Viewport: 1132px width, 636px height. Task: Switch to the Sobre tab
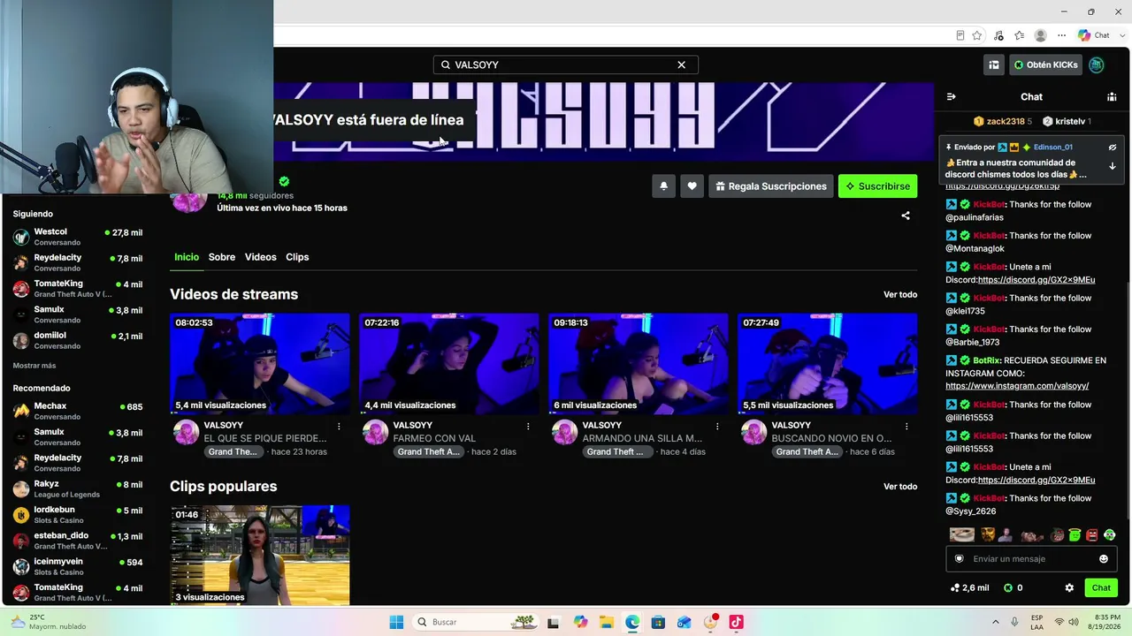[222, 257]
